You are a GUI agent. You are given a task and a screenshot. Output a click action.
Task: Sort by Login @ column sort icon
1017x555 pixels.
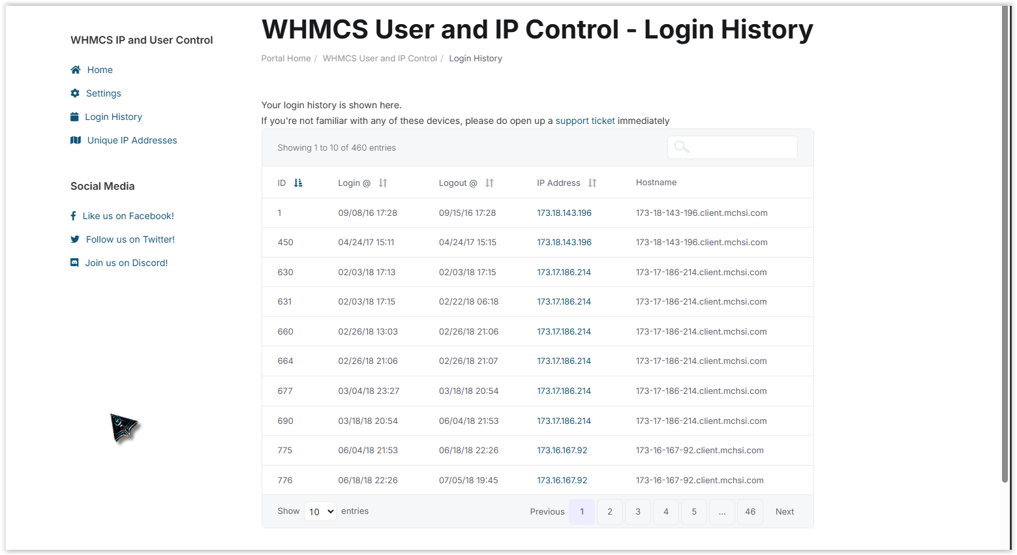[x=383, y=183]
